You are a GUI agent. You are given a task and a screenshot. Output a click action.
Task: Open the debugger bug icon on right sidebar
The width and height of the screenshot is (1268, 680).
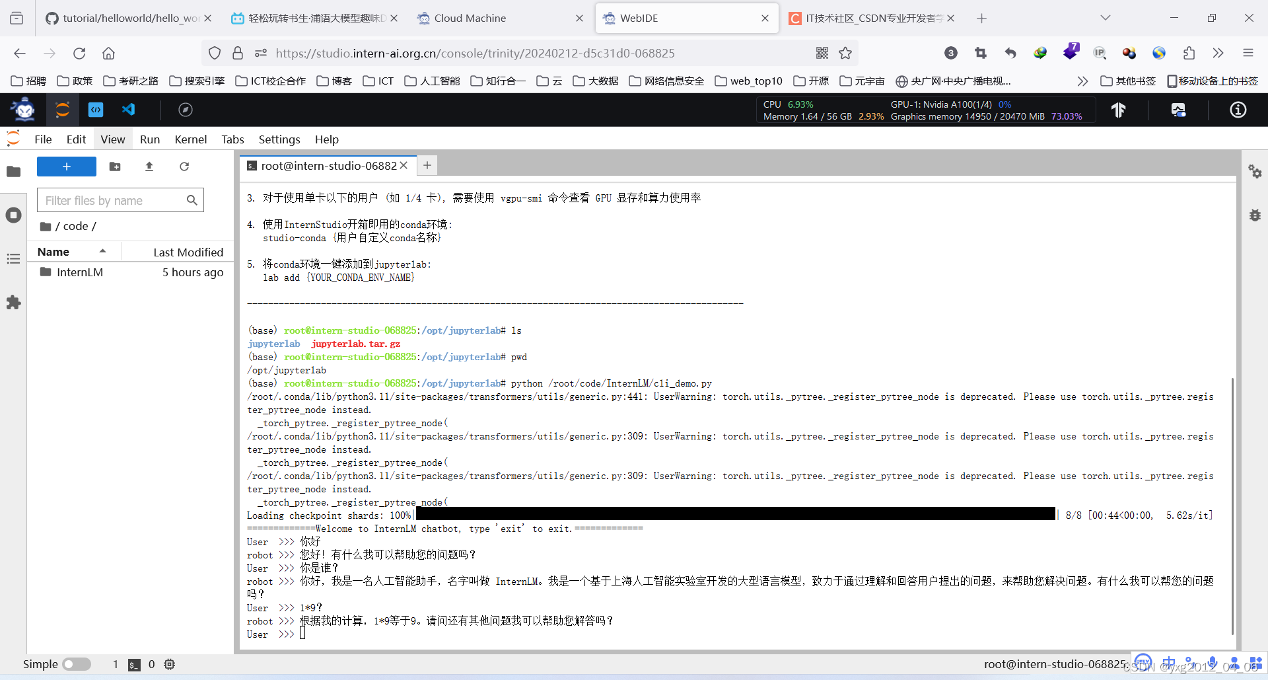click(1255, 215)
